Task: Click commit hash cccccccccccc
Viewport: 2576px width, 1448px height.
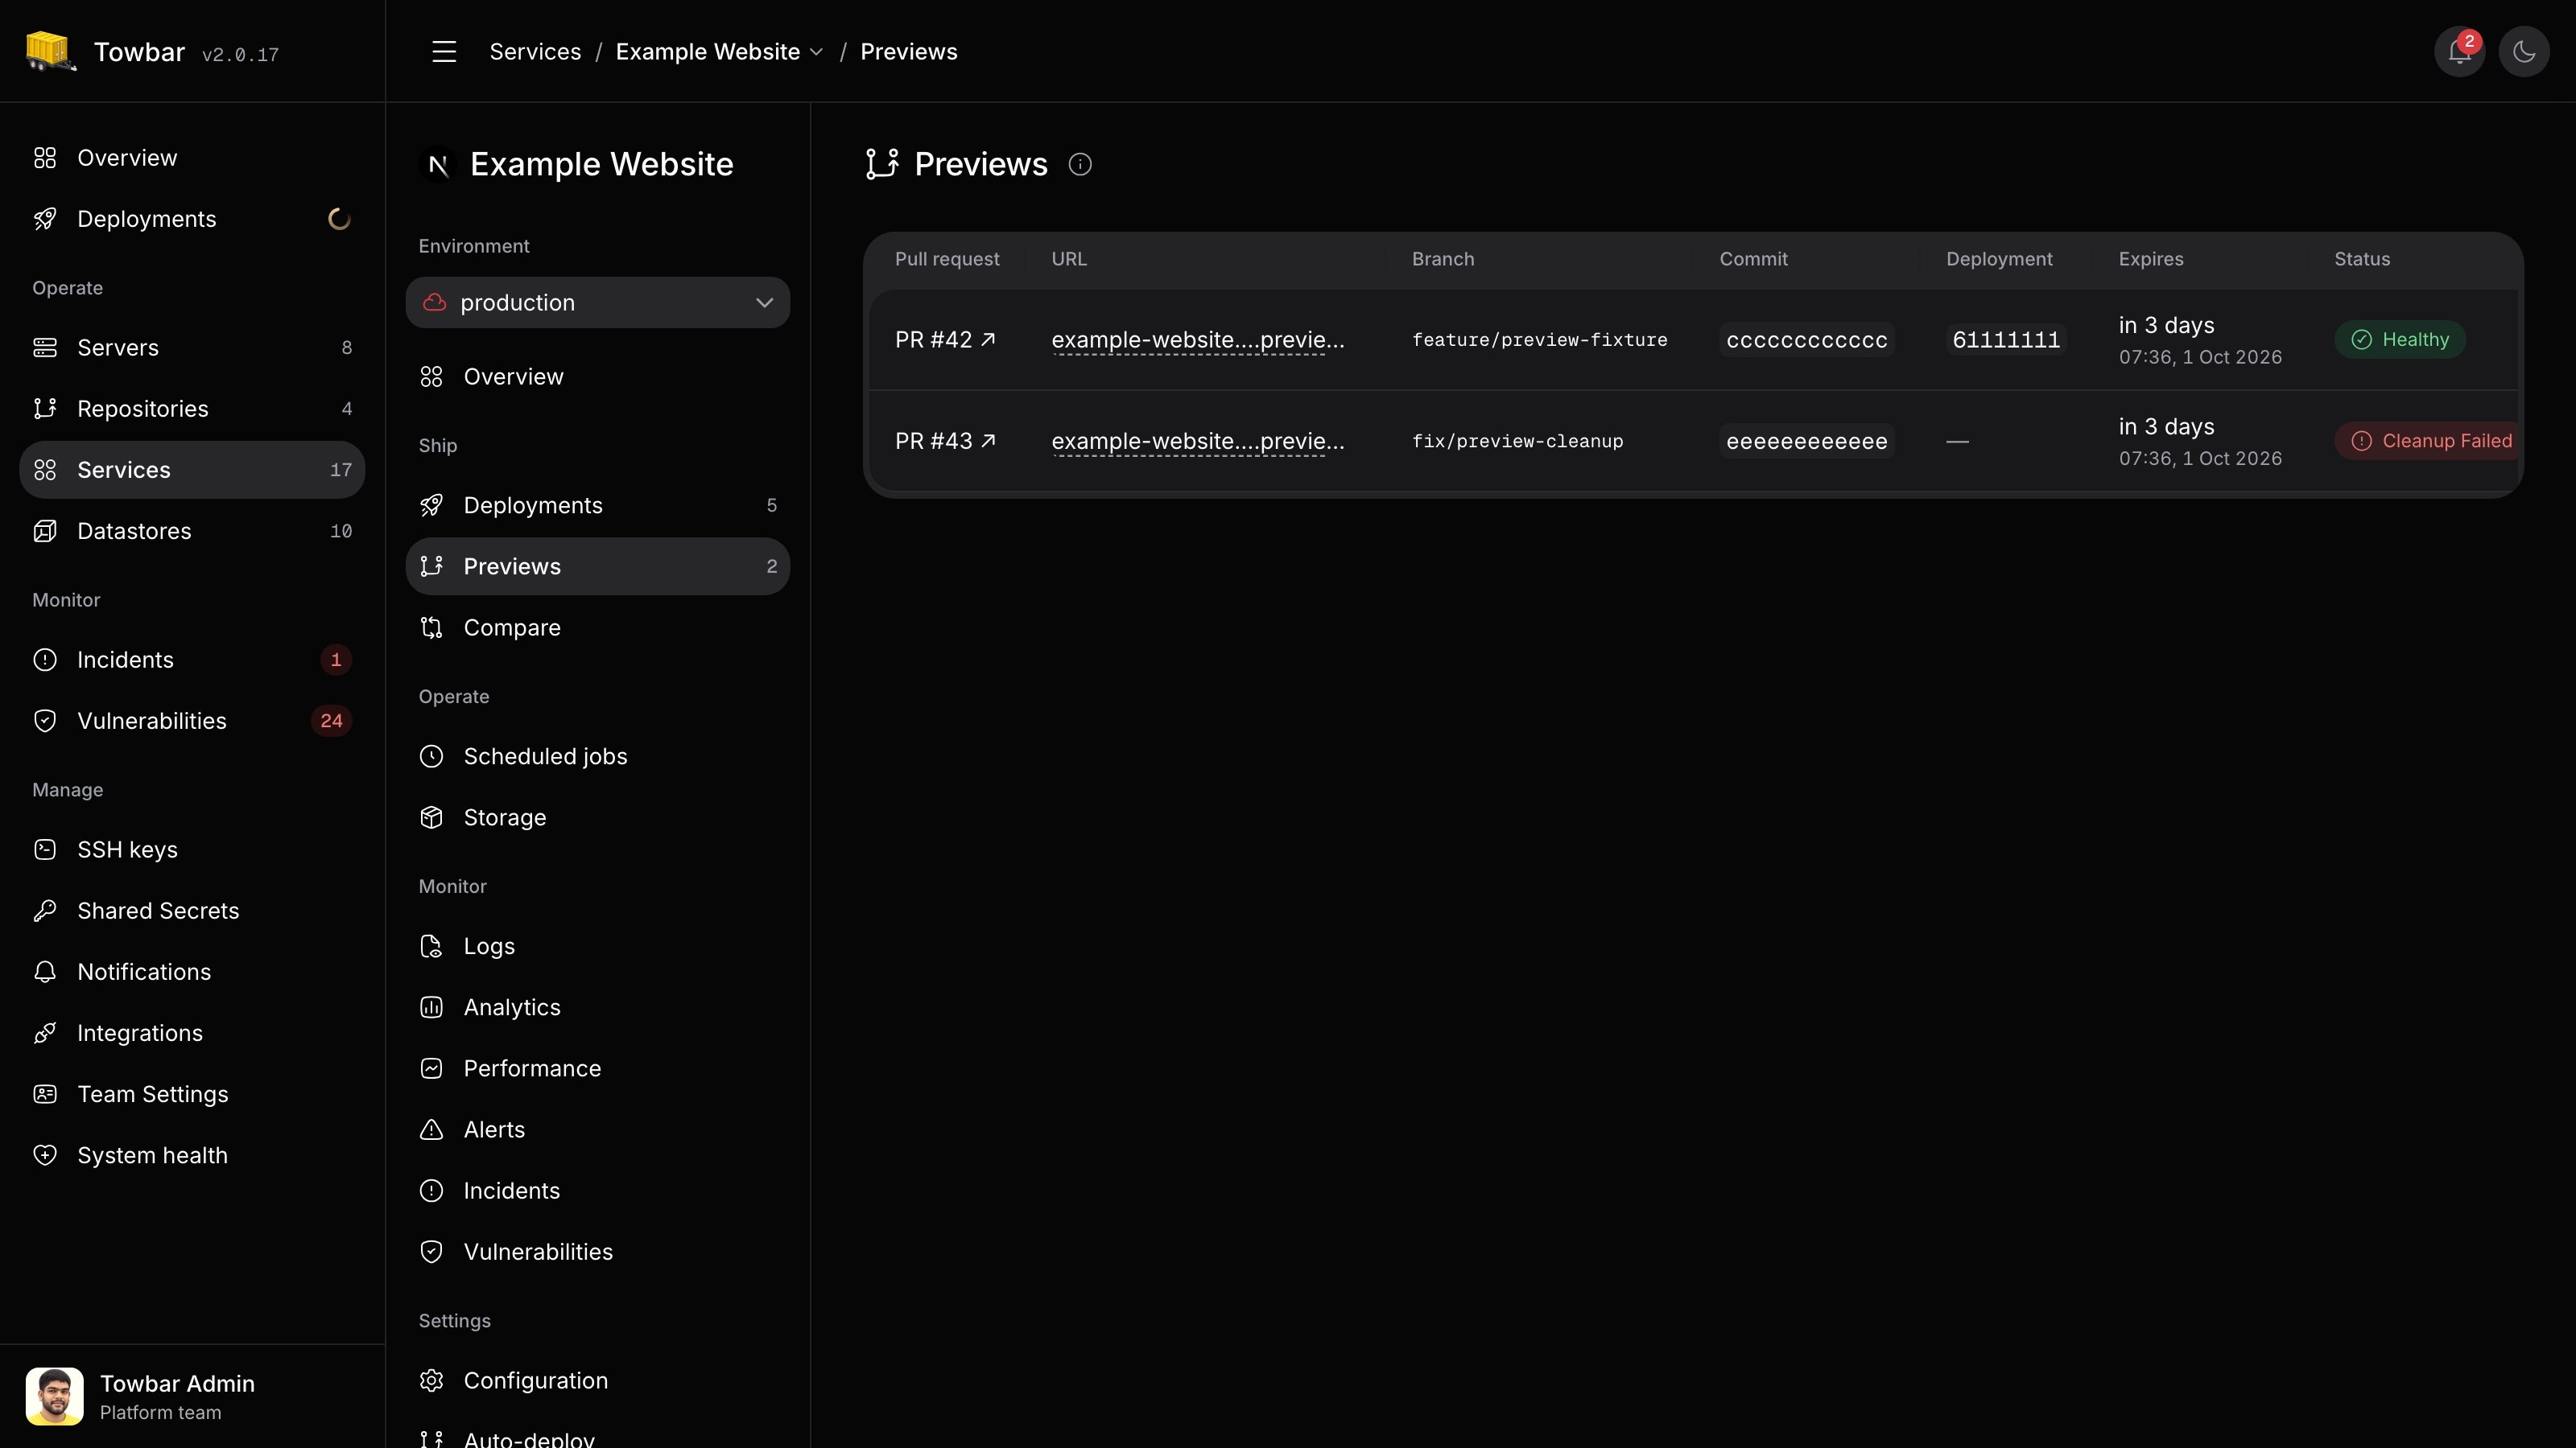Action: tap(1806, 339)
